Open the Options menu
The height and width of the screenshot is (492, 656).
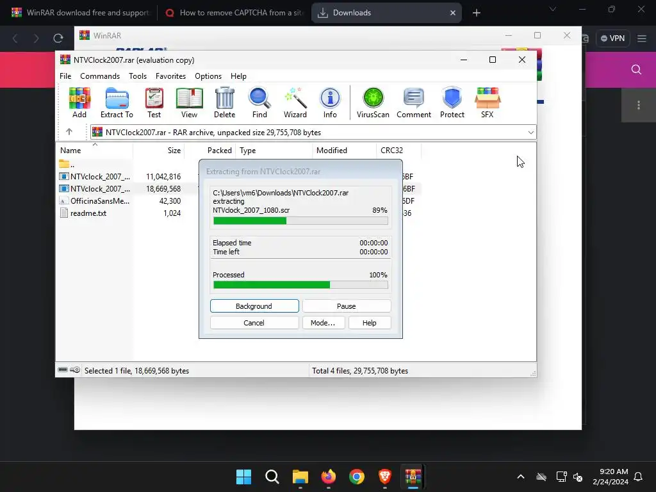[x=208, y=76]
